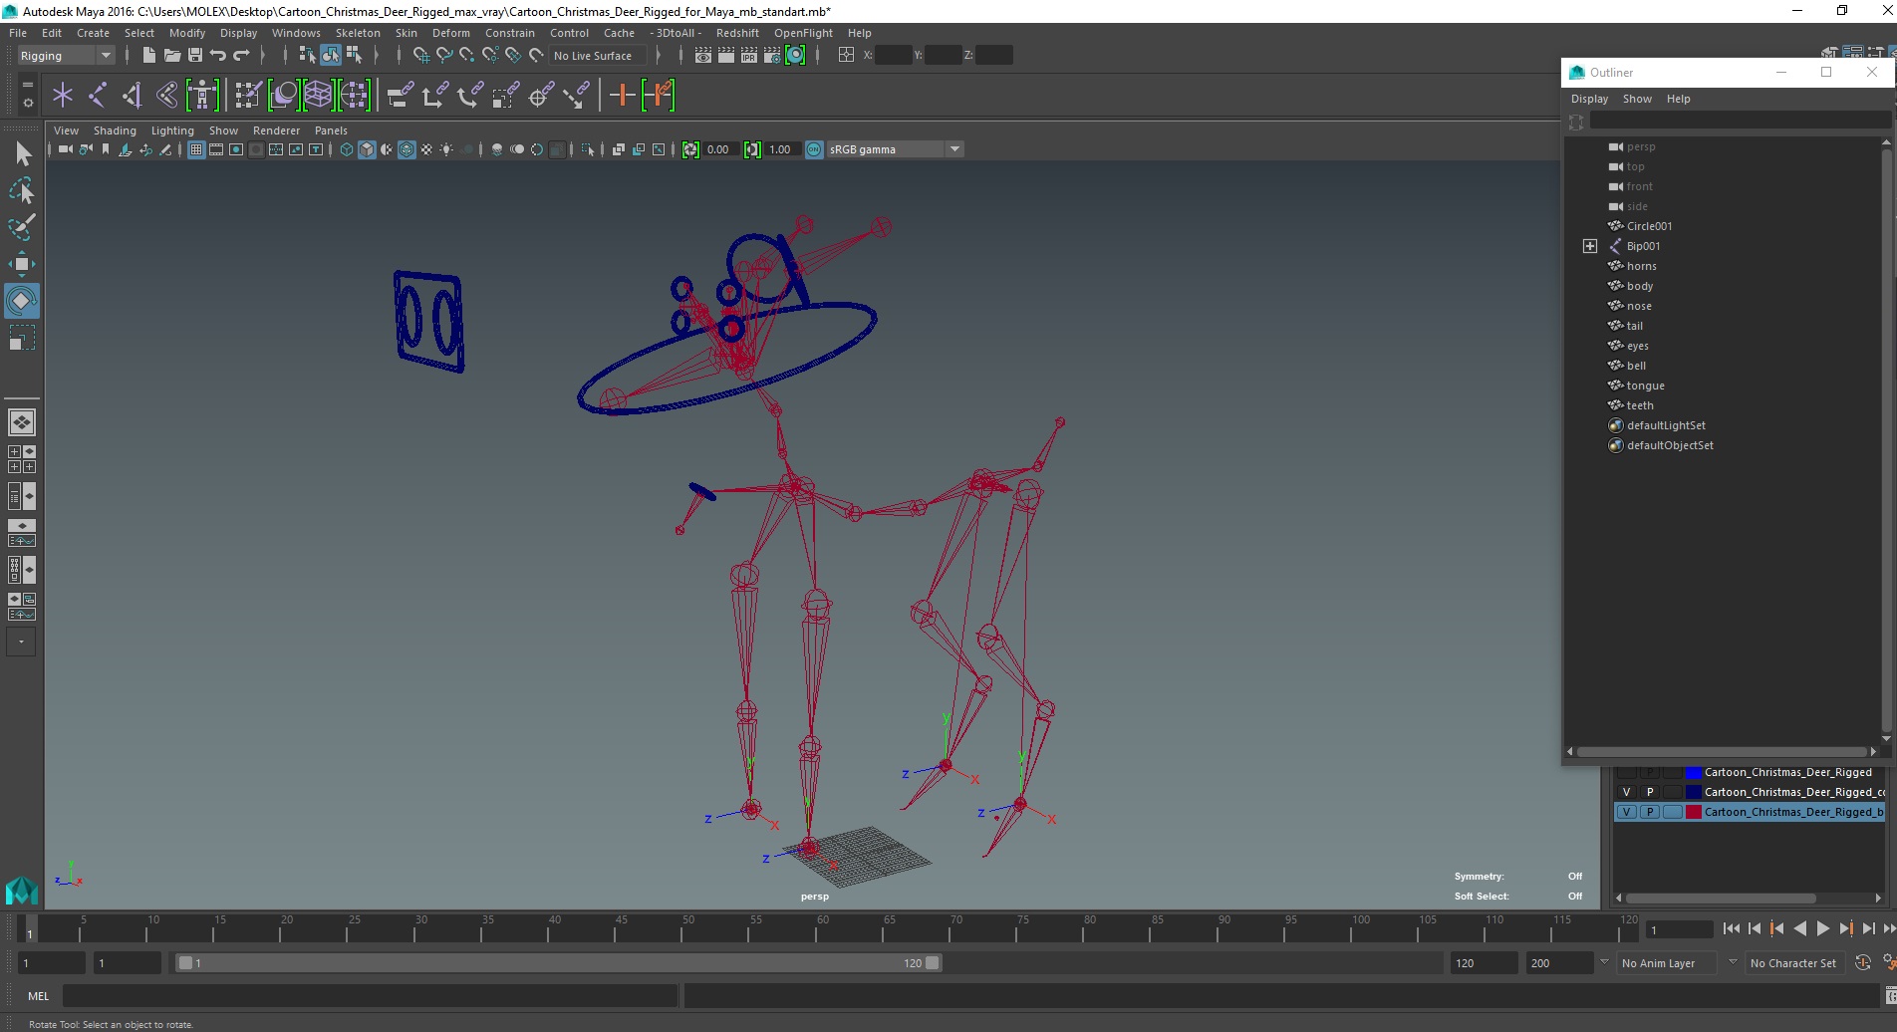Create a new scene file
Screen dimensions: 1897x1032
pyautogui.click(x=148, y=56)
